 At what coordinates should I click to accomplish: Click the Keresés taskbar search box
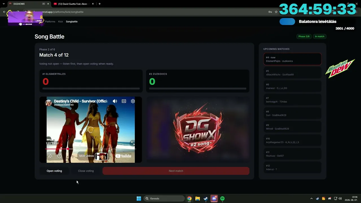[x=164, y=198]
